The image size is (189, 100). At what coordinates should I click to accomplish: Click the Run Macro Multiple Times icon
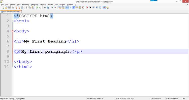coord(97,8)
